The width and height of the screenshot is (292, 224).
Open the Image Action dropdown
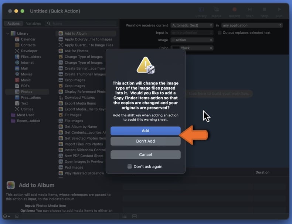point(192,40)
